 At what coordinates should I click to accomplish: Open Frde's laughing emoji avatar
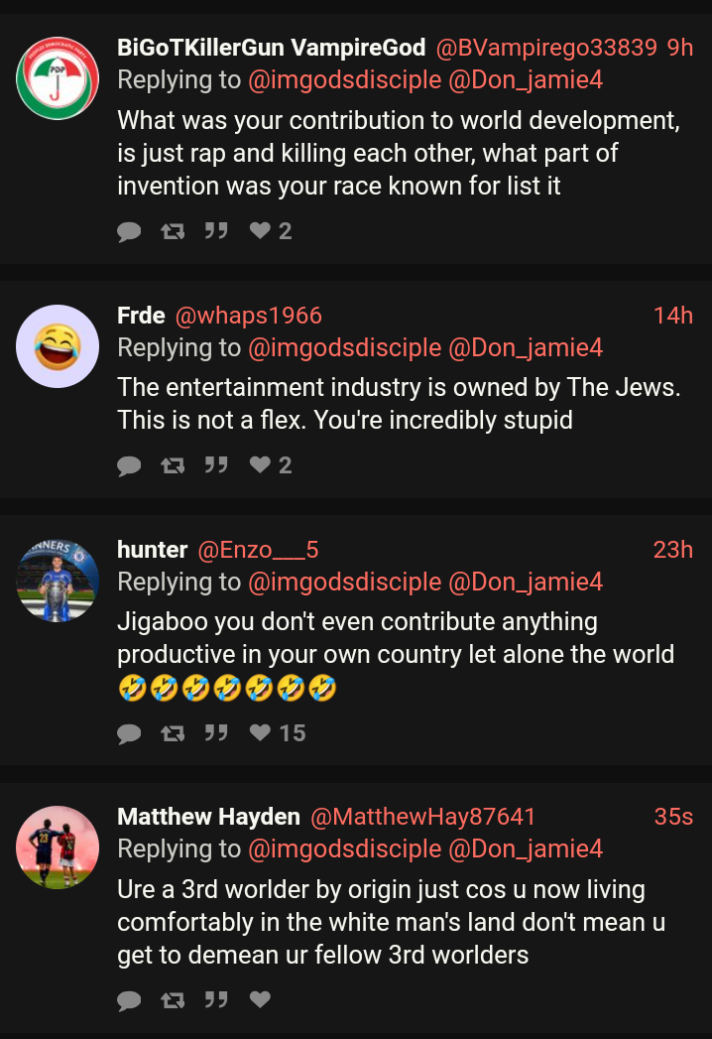tap(58, 346)
